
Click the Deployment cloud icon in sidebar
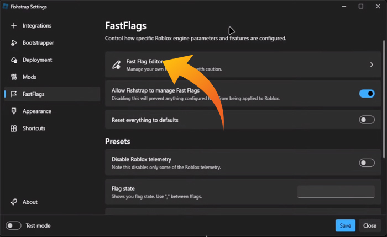pos(13,60)
